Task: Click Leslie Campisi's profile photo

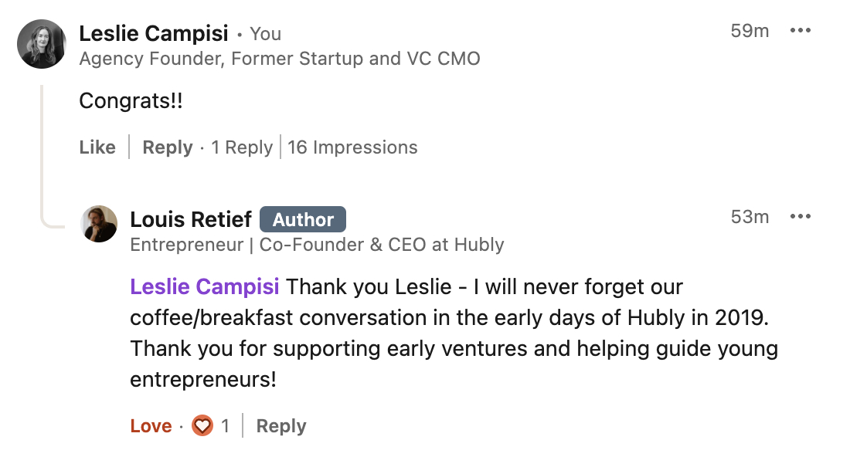Action: click(42, 44)
